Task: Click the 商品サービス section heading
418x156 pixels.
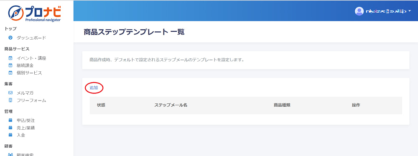Action: [x=17, y=49]
